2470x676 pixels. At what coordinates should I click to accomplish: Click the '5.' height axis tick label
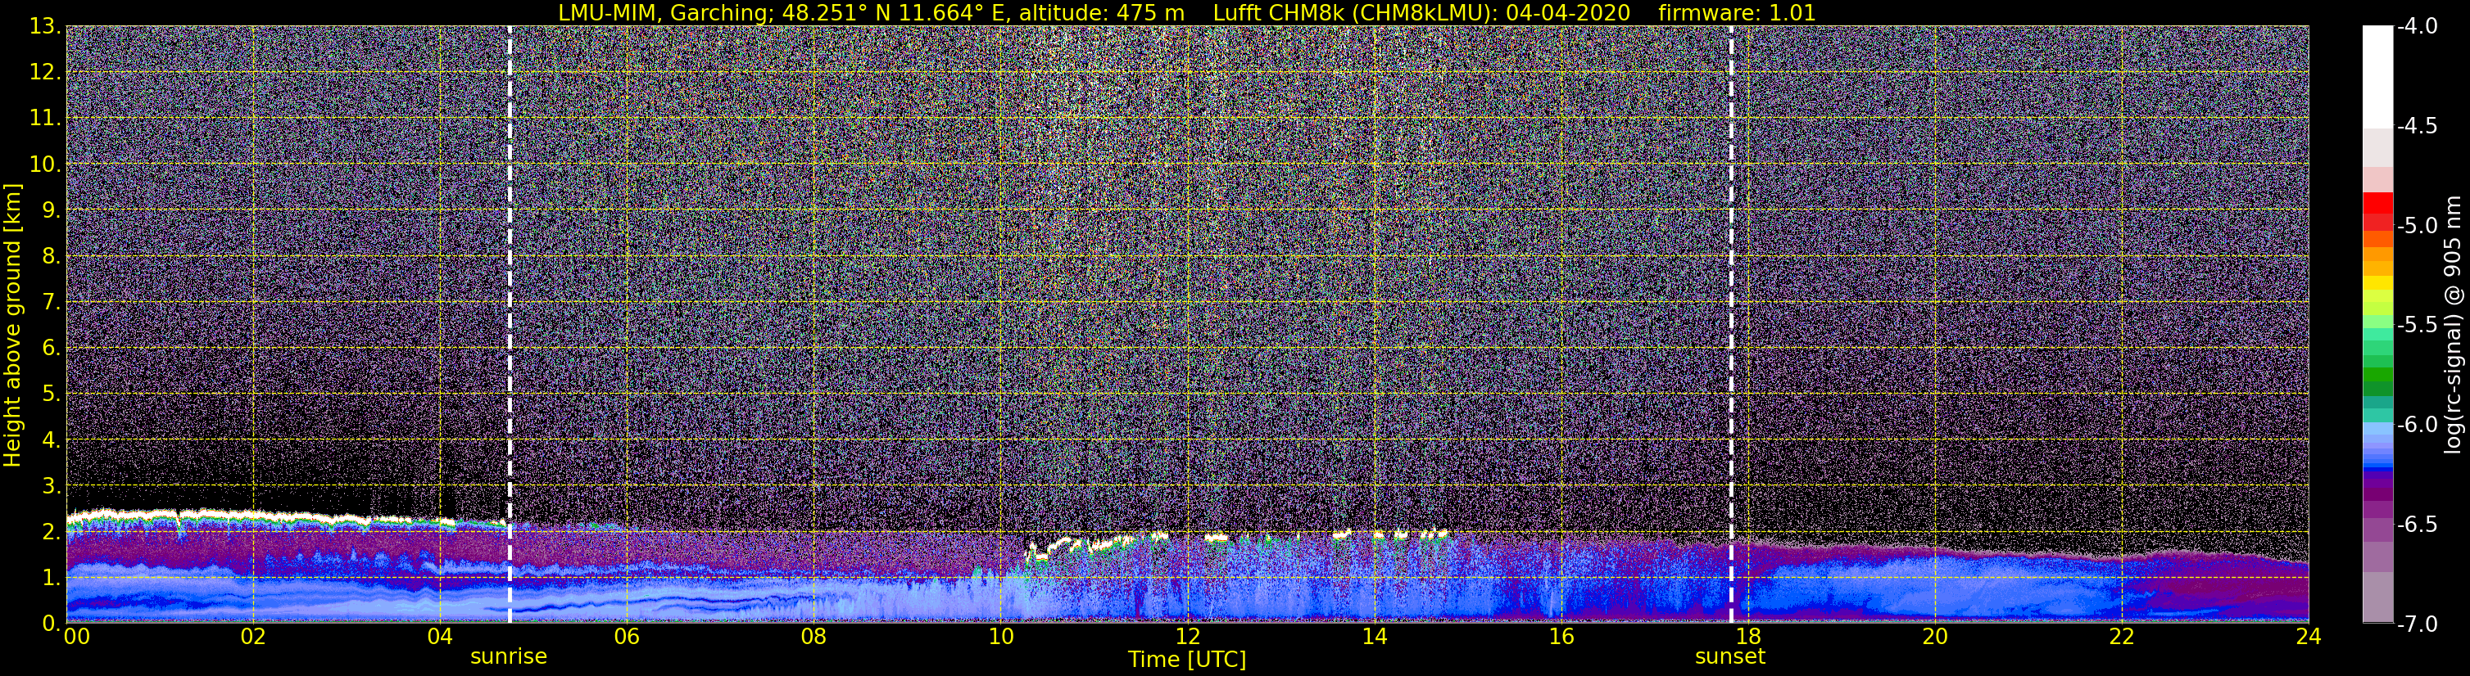[x=50, y=394]
